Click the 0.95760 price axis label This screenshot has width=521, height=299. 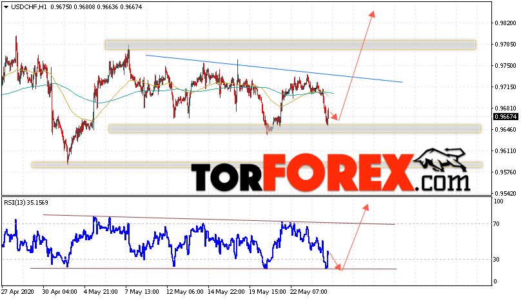(506, 172)
